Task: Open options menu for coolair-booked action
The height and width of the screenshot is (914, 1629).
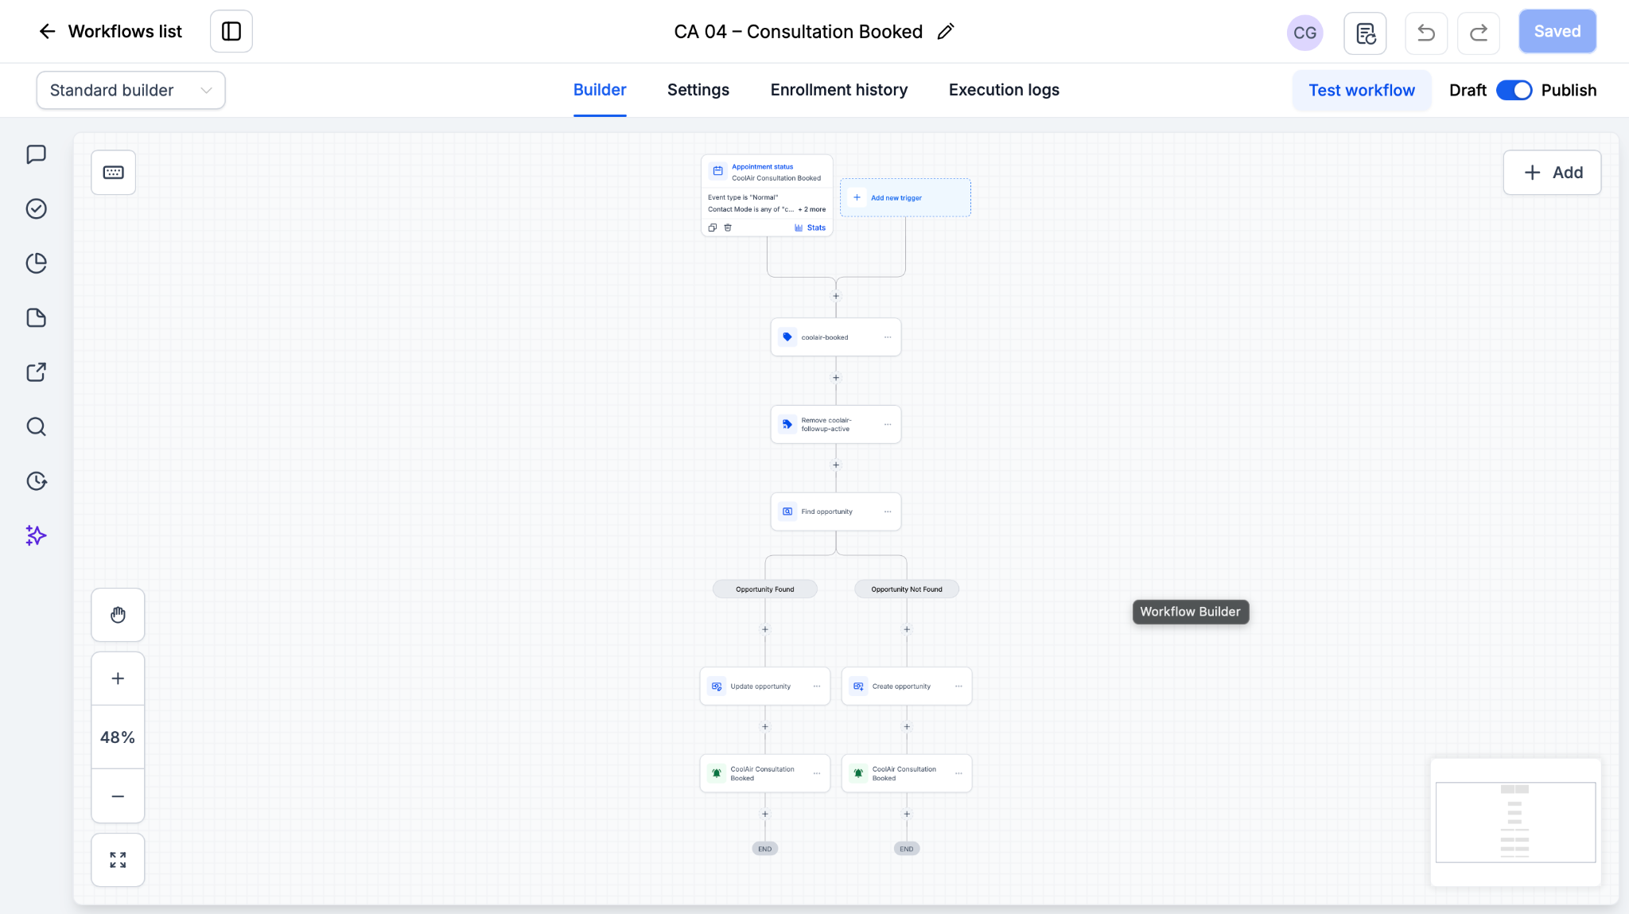Action: click(x=888, y=337)
